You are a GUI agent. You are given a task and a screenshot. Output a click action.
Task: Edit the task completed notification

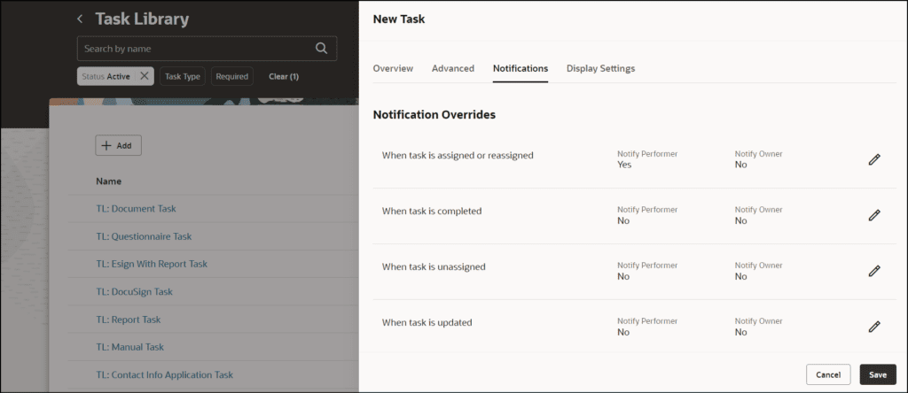[x=873, y=216]
